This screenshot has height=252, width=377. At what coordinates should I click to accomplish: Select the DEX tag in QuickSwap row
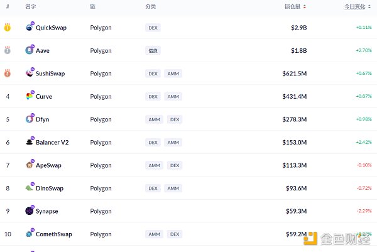(153, 28)
